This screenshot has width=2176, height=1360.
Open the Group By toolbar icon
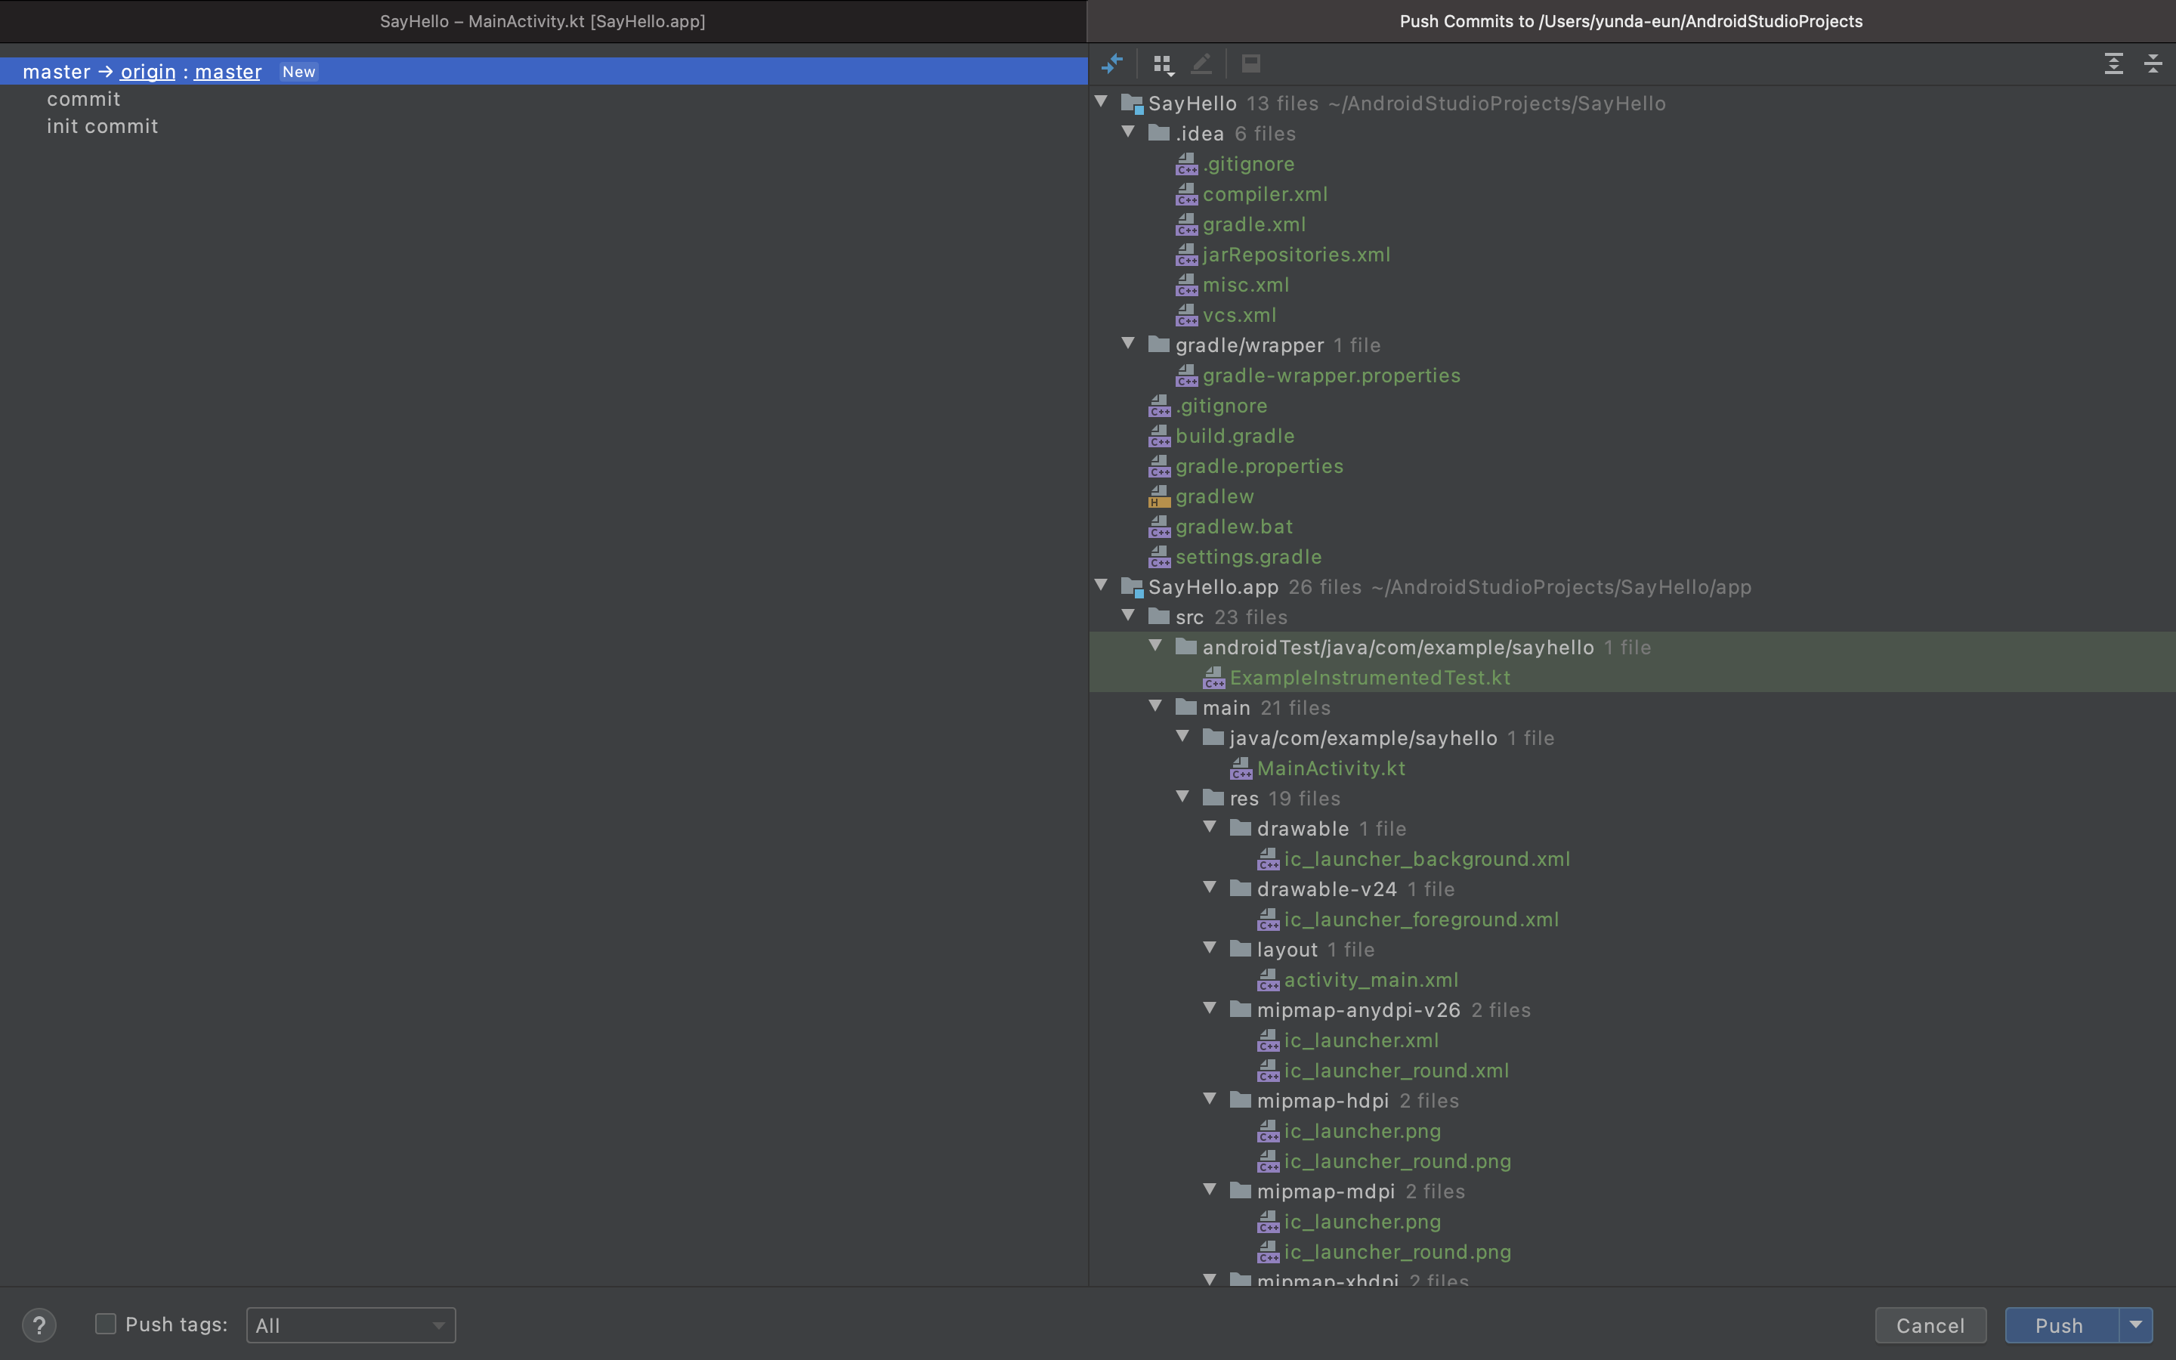[x=1164, y=64]
